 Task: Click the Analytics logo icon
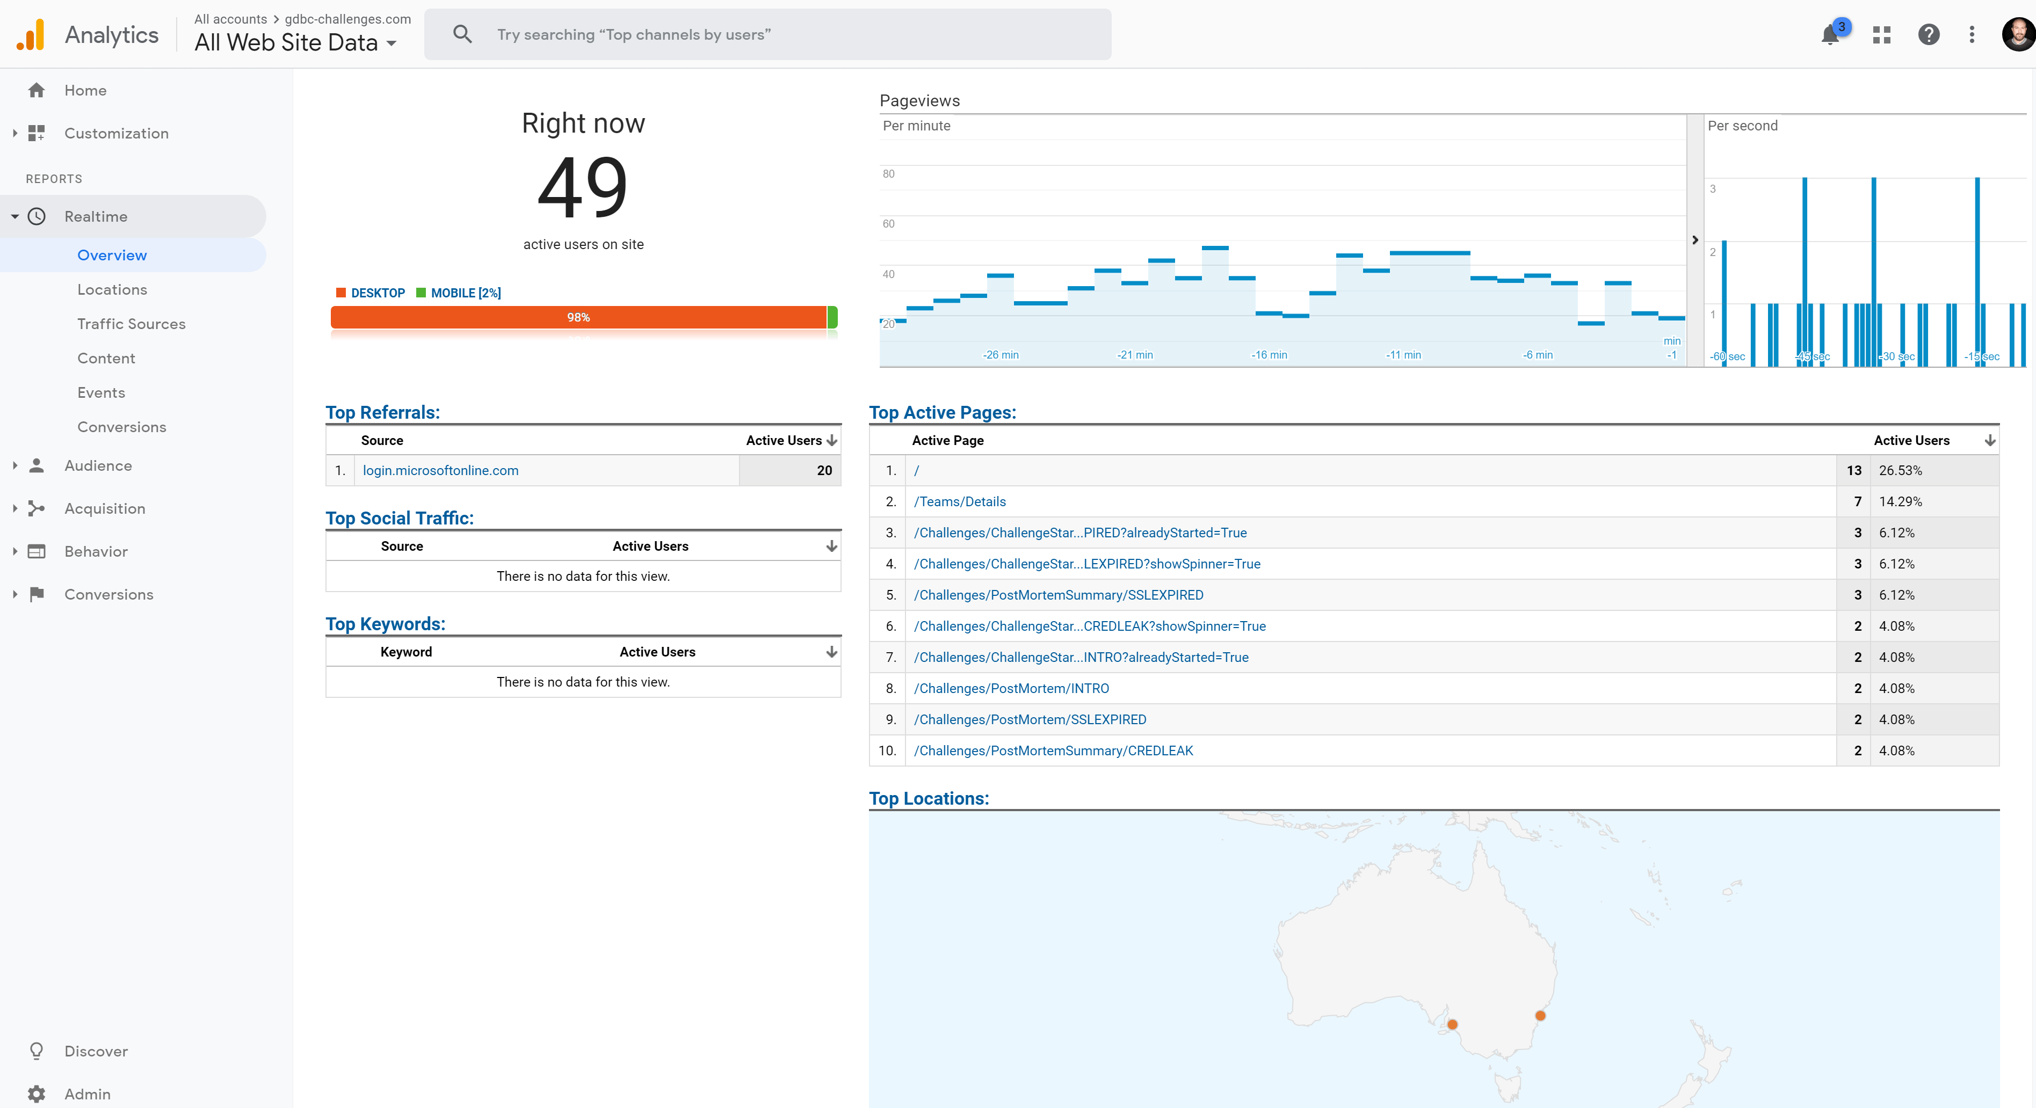point(31,35)
